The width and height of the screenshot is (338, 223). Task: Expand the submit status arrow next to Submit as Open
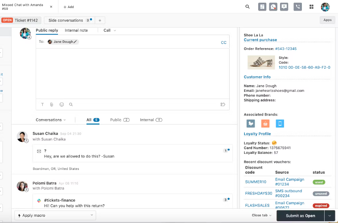pos(330,215)
